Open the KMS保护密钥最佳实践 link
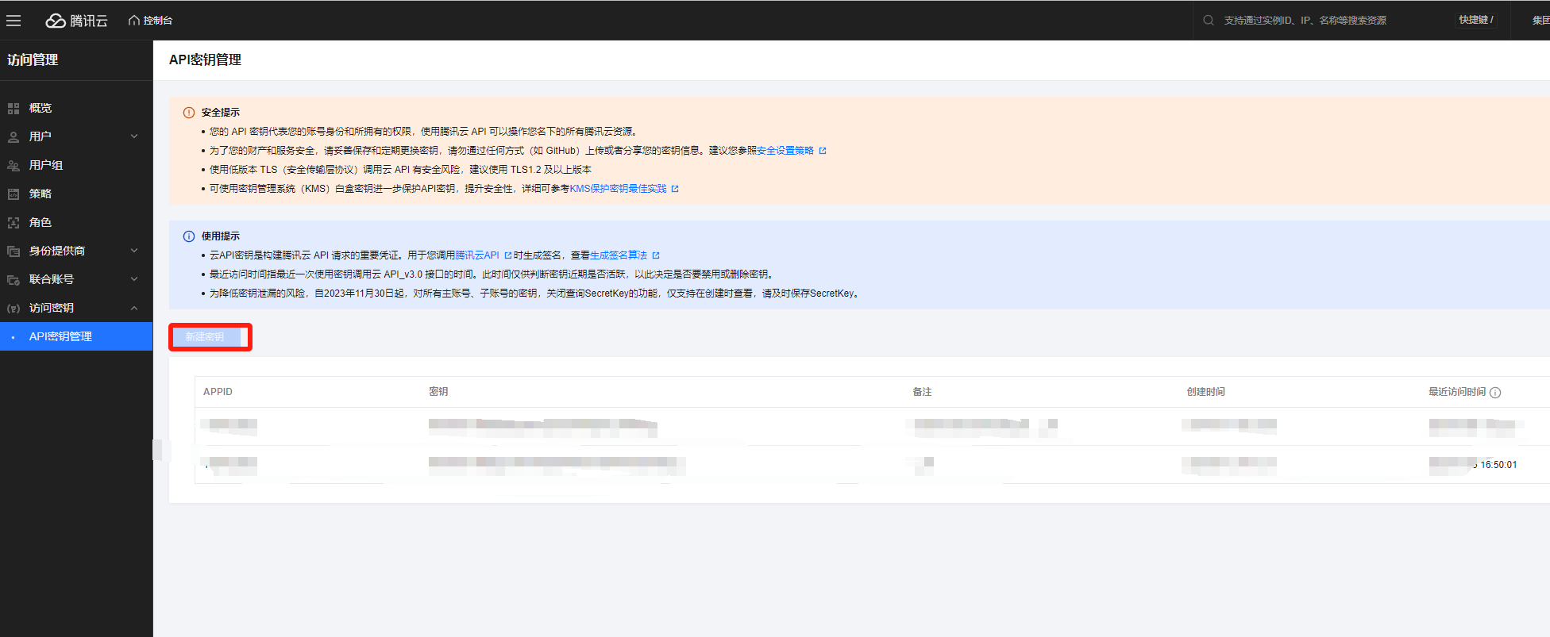The height and width of the screenshot is (637, 1550). (x=618, y=189)
